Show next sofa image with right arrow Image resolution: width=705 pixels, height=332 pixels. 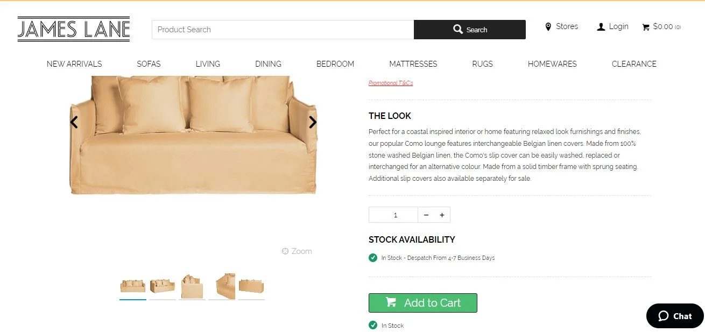click(313, 122)
